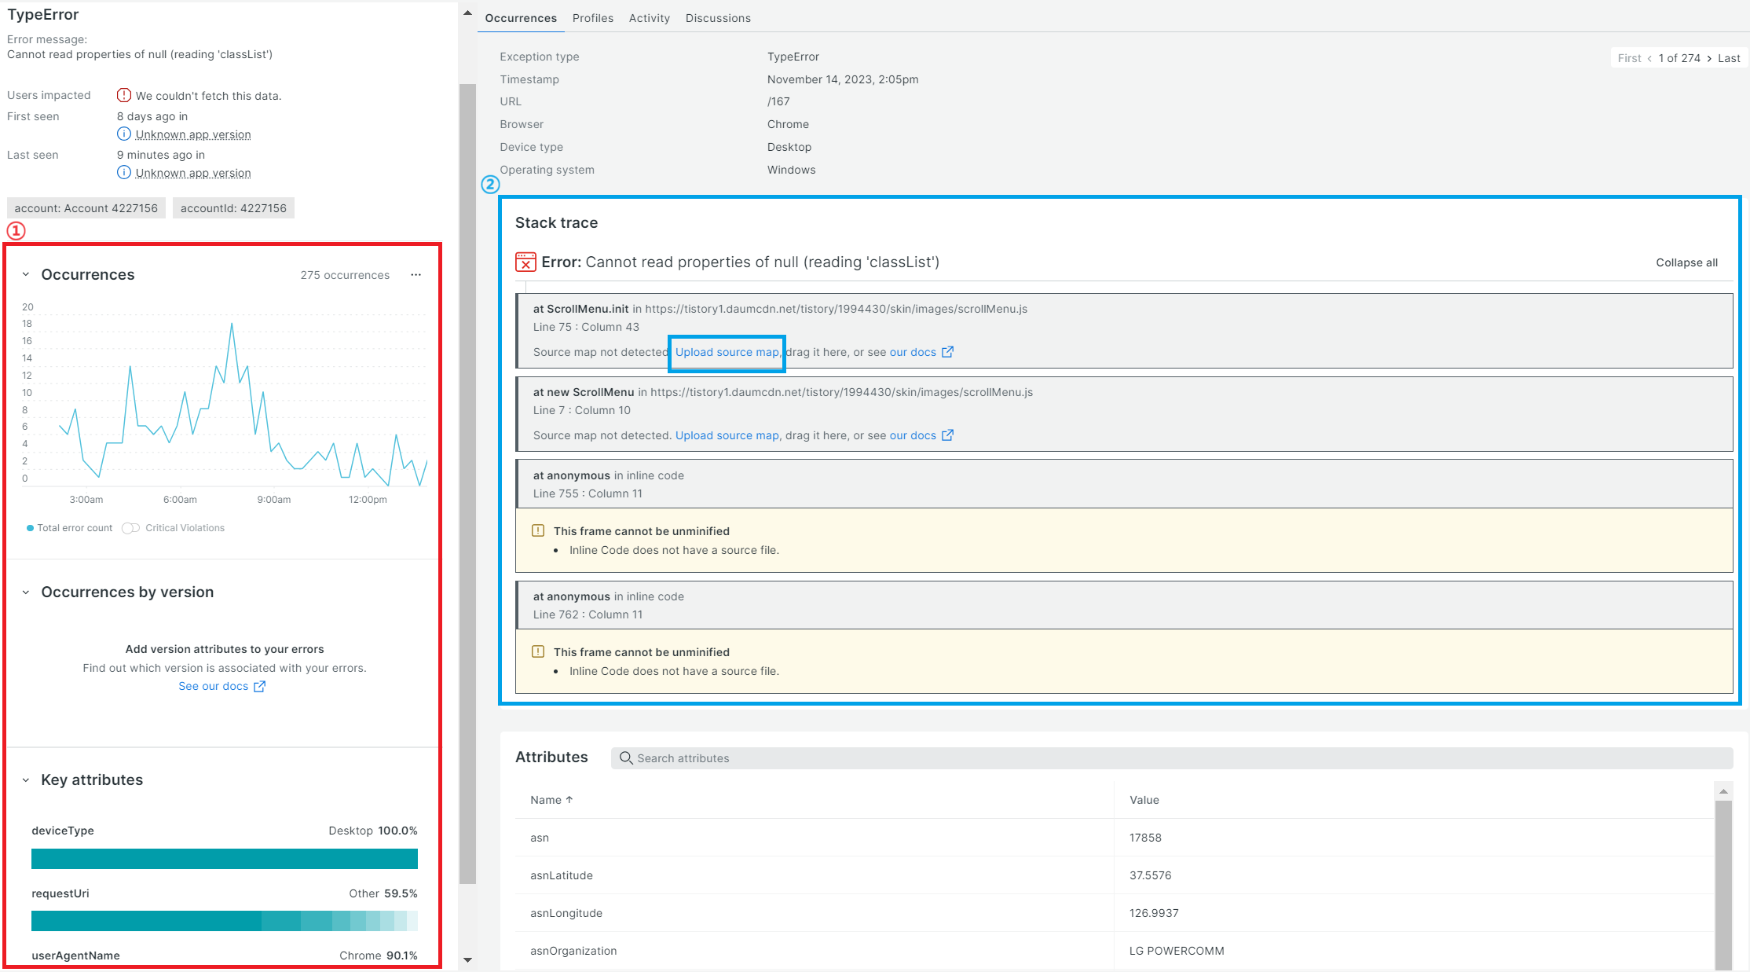The height and width of the screenshot is (972, 1750).
Task: Click the external-link icon in the ScrollMenu.init frame
Action: [948, 352]
